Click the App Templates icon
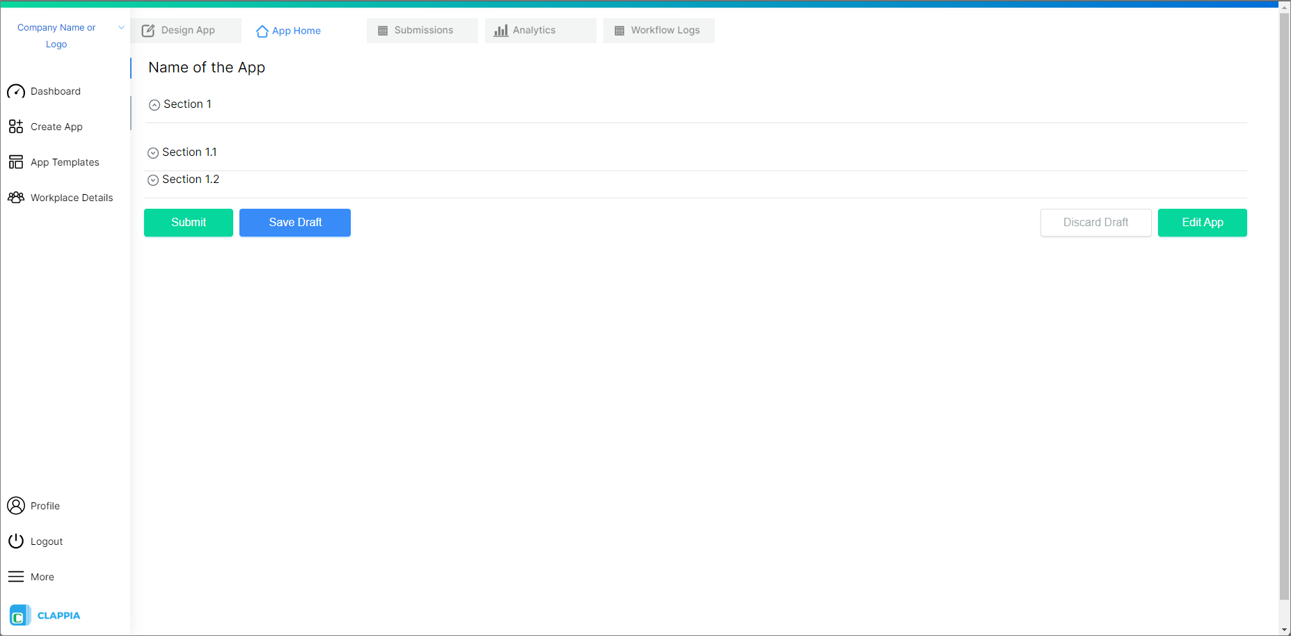Image resolution: width=1291 pixels, height=636 pixels. tap(16, 161)
